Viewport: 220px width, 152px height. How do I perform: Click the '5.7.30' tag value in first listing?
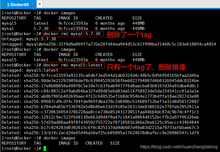pyautogui.click(x=41, y=29)
